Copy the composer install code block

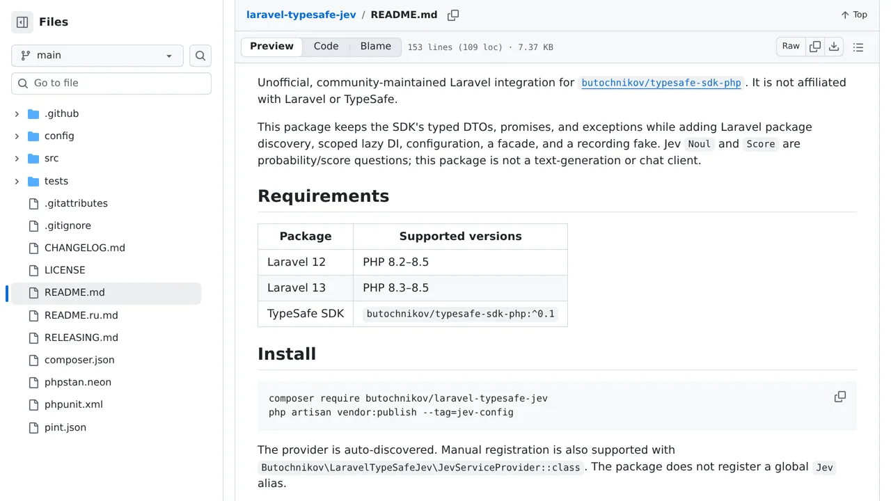(840, 397)
